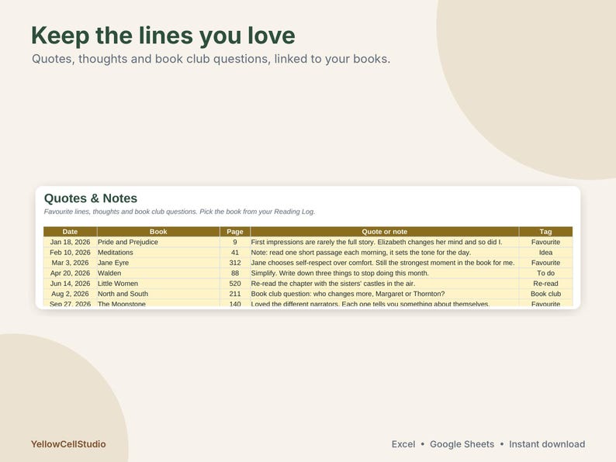Click the italic 'Favourite lines, thoughts' description
The width and height of the screenshot is (616, 462).
[179, 212]
